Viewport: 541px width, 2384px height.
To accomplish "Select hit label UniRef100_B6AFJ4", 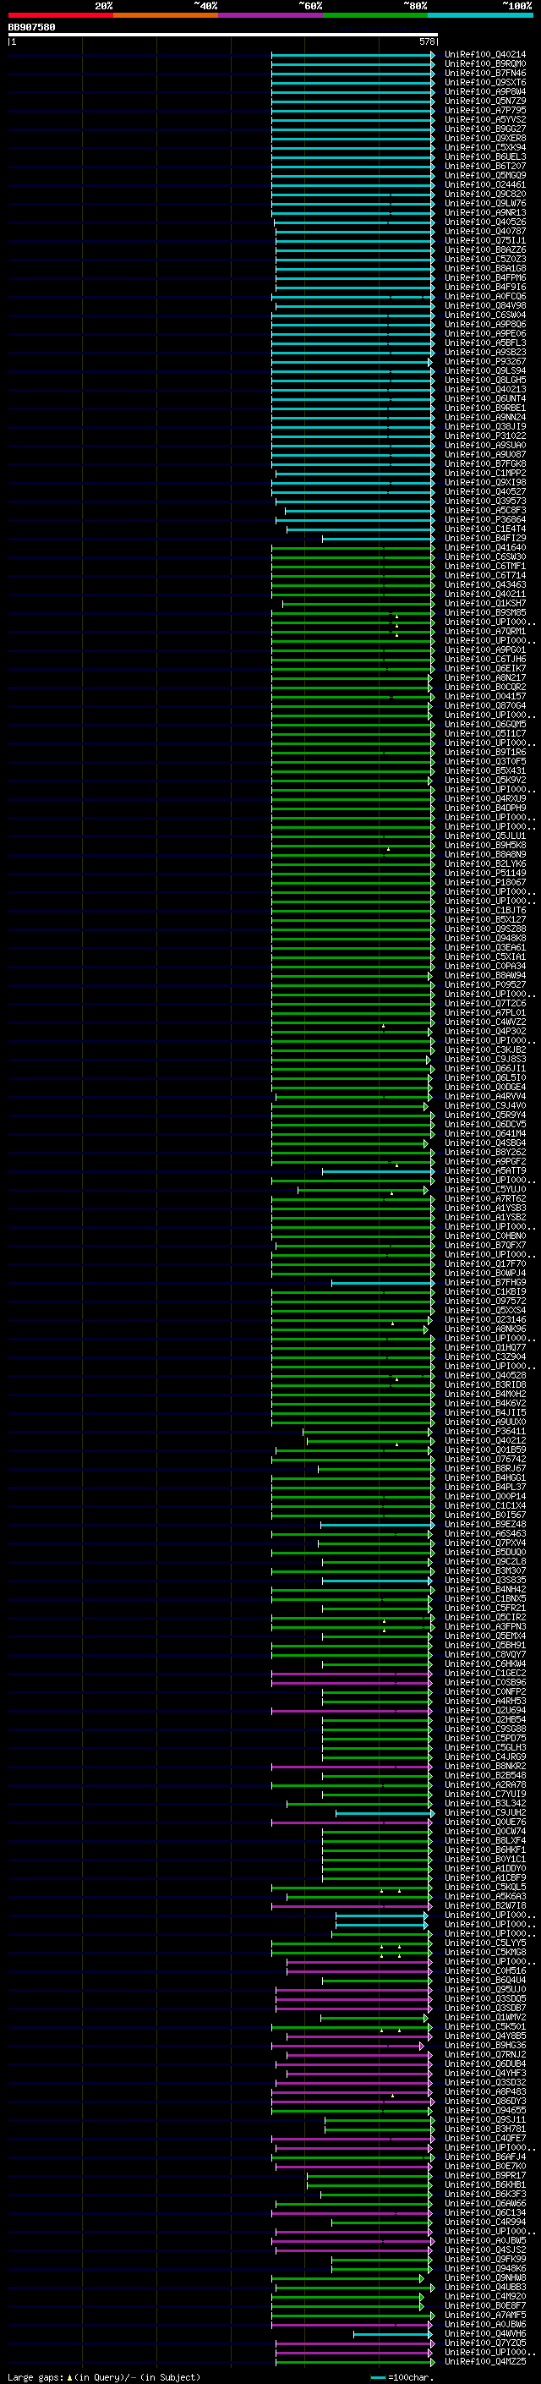I will coord(485,2157).
